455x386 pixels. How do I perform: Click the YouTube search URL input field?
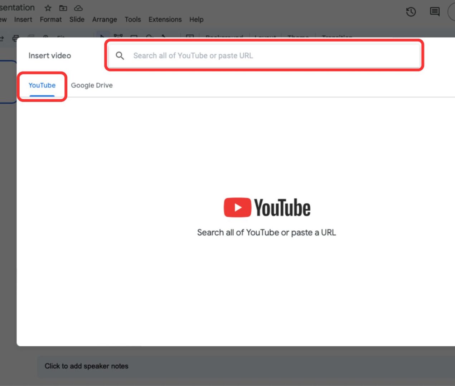click(x=265, y=55)
